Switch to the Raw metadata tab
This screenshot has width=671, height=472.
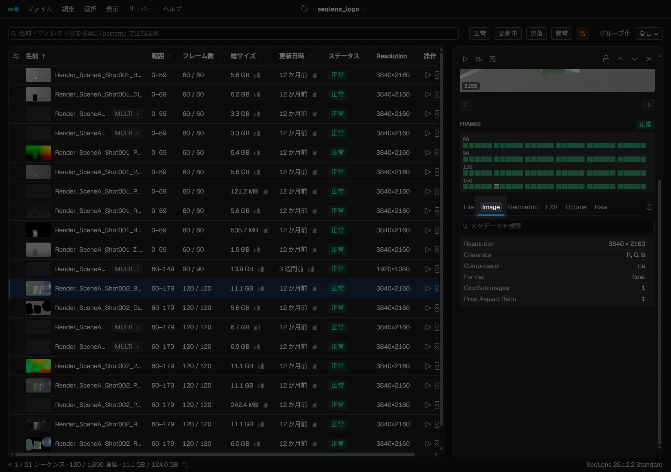(600, 207)
